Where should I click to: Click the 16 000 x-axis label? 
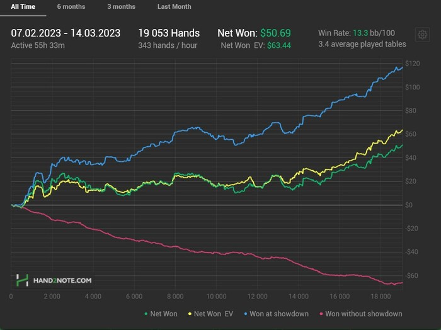[x=340, y=296]
